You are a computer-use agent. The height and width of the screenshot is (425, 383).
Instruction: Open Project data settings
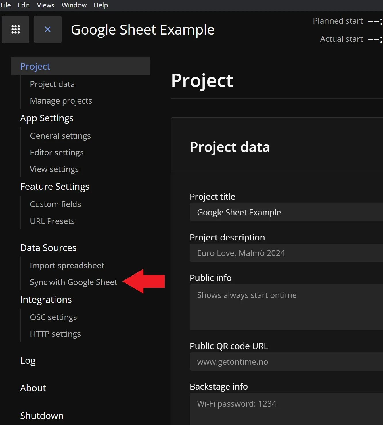point(52,84)
